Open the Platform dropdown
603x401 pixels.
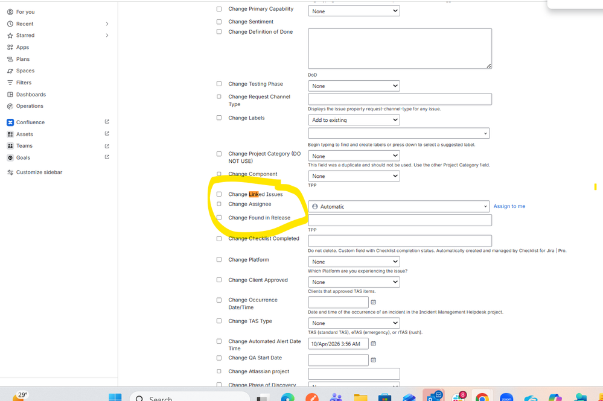[354, 262]
